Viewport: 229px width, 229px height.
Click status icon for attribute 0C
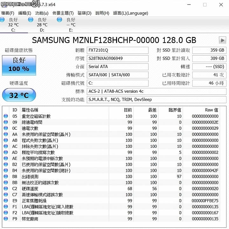pos(6,128)
